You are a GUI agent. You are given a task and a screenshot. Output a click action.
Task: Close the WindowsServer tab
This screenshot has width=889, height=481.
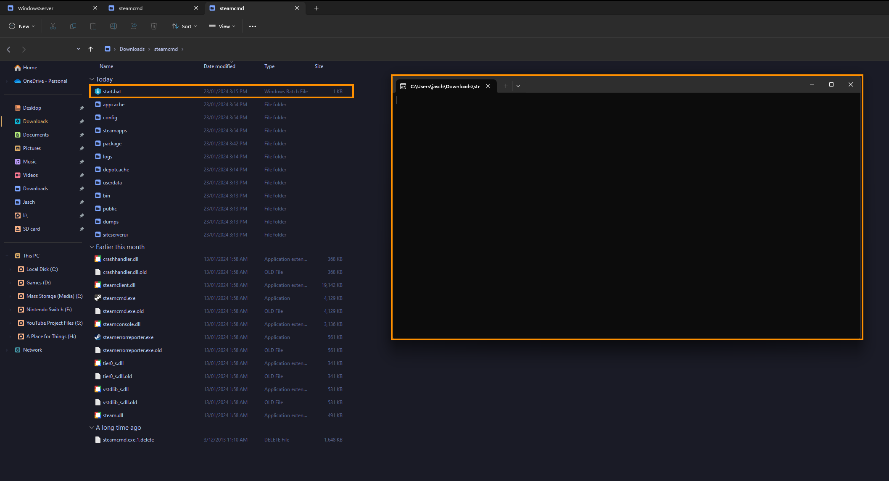tap(95, 8)
